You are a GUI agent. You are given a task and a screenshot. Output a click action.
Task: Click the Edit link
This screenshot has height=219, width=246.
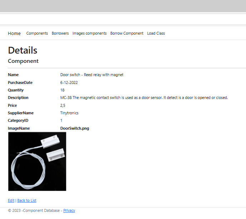[x=11, y=200]
